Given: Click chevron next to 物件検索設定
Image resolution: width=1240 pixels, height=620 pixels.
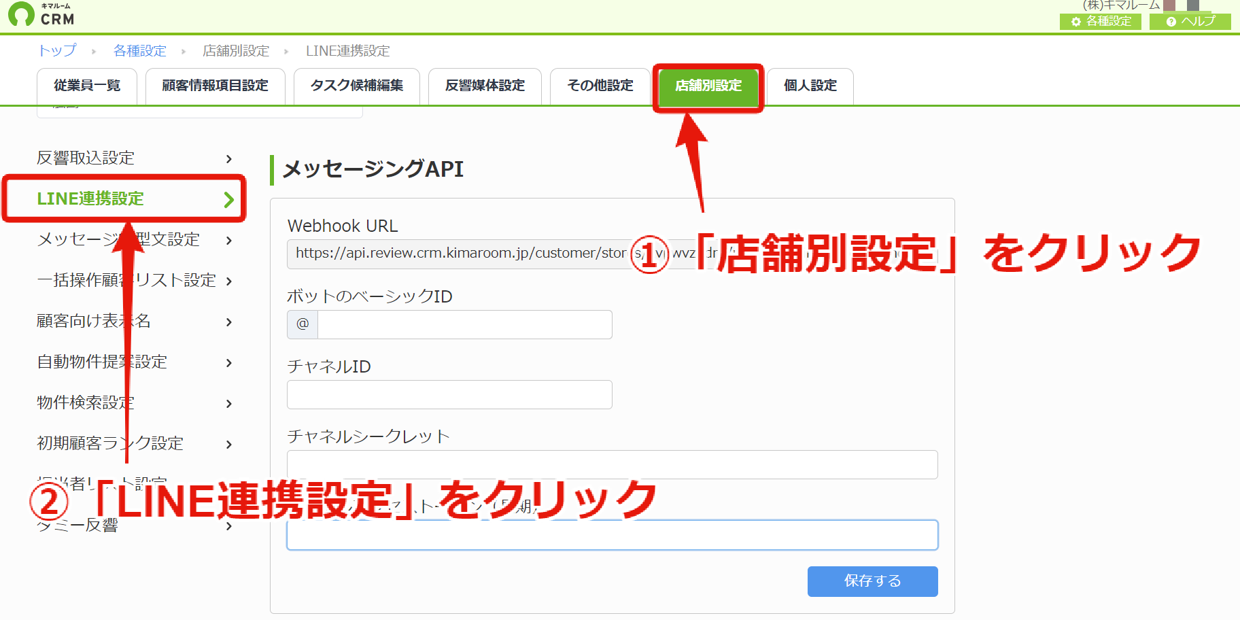Looking at the screenshot, I should (x=229, y=404).
